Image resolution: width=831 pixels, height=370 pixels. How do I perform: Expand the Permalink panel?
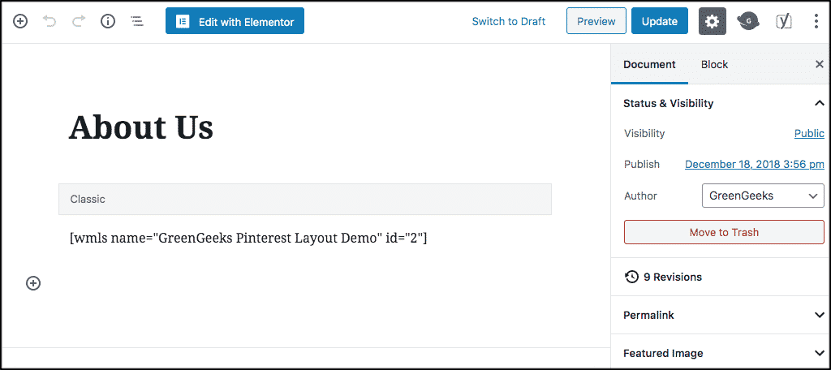[721, 315]
